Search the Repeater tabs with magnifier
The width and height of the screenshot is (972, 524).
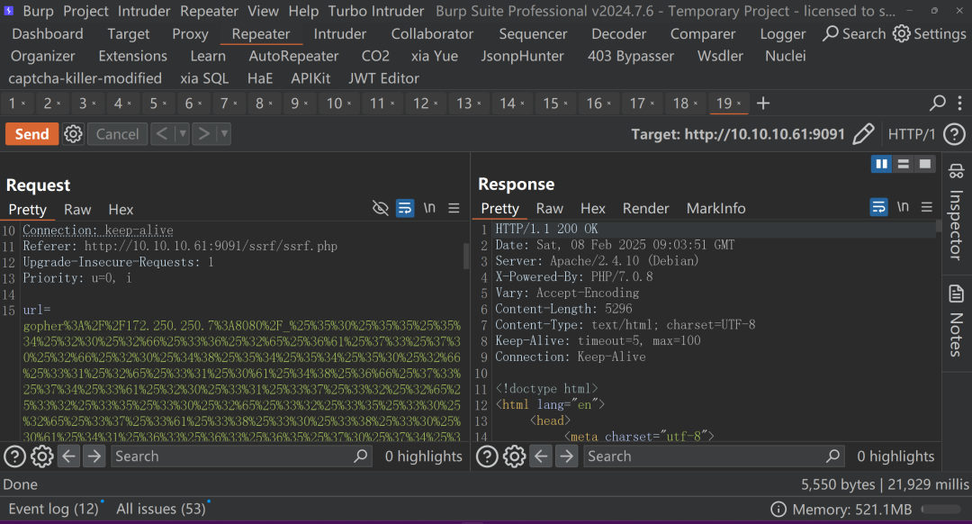(x=937, y=103)
